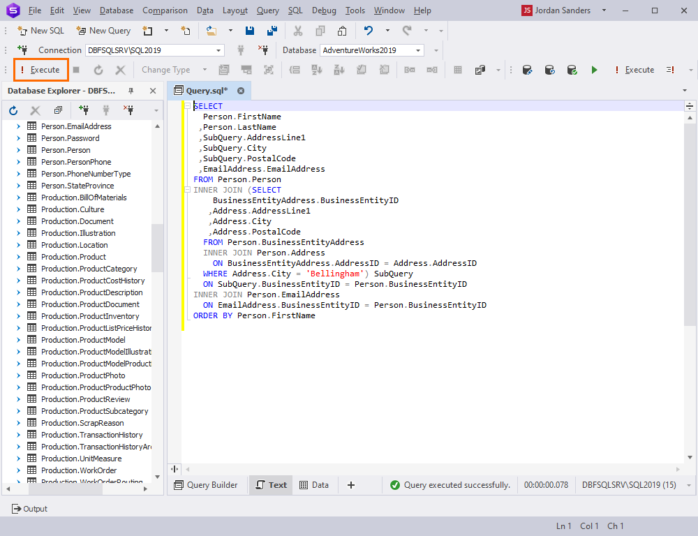
Task: Click the New Query button
Action: coord(103,31)
